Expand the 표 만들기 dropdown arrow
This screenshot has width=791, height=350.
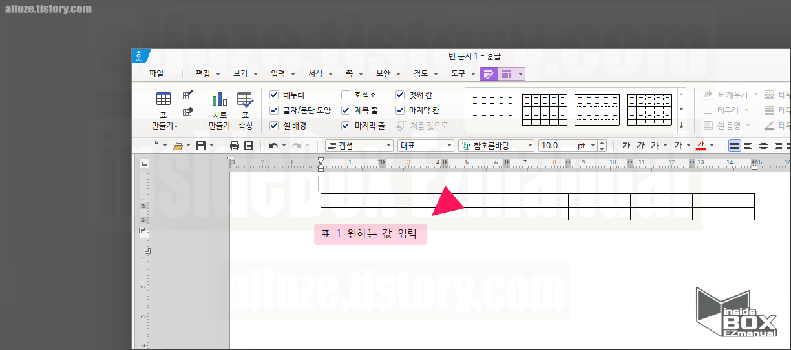coord(176,126)
